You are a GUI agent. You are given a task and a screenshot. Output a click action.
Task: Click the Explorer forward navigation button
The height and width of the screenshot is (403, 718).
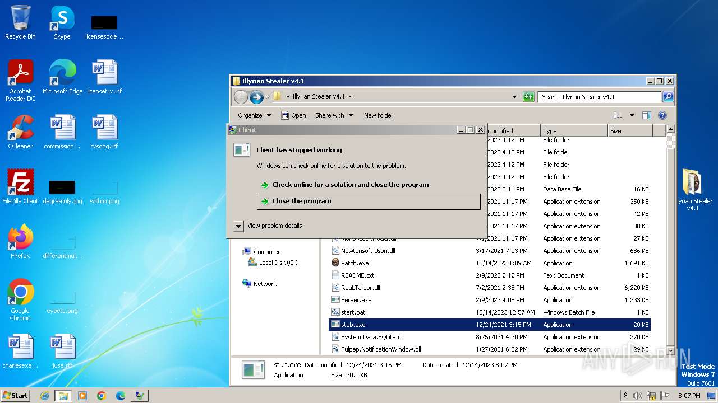pyautogui.click(x=256, y=97)
